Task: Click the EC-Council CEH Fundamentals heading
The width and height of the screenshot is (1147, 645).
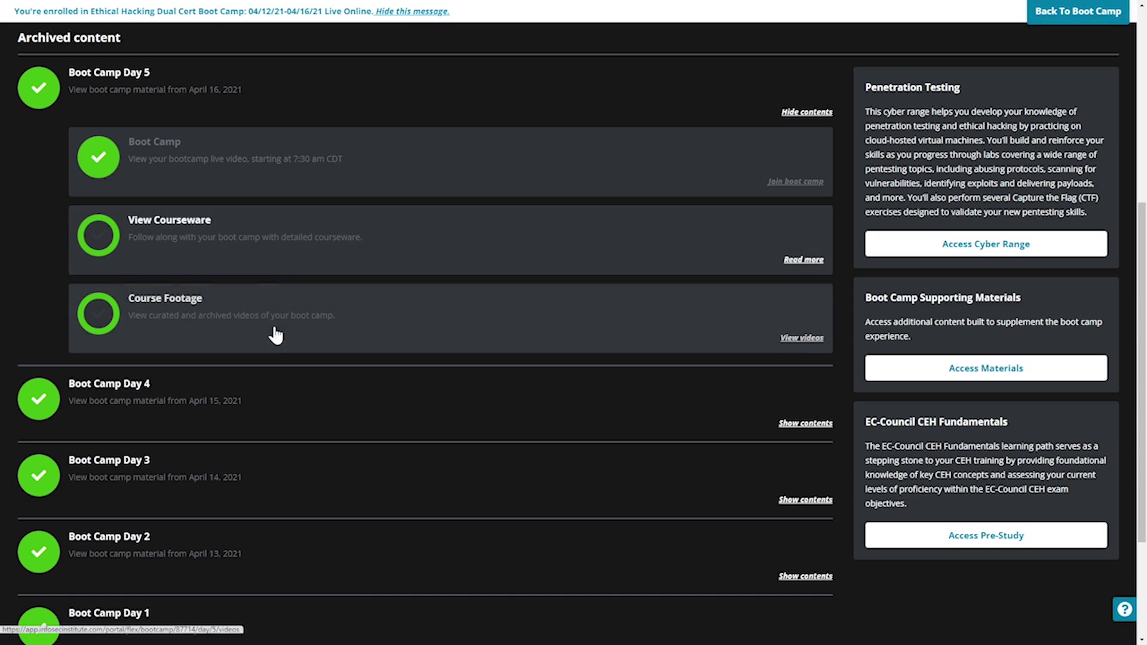Action: tap(936, 422)
